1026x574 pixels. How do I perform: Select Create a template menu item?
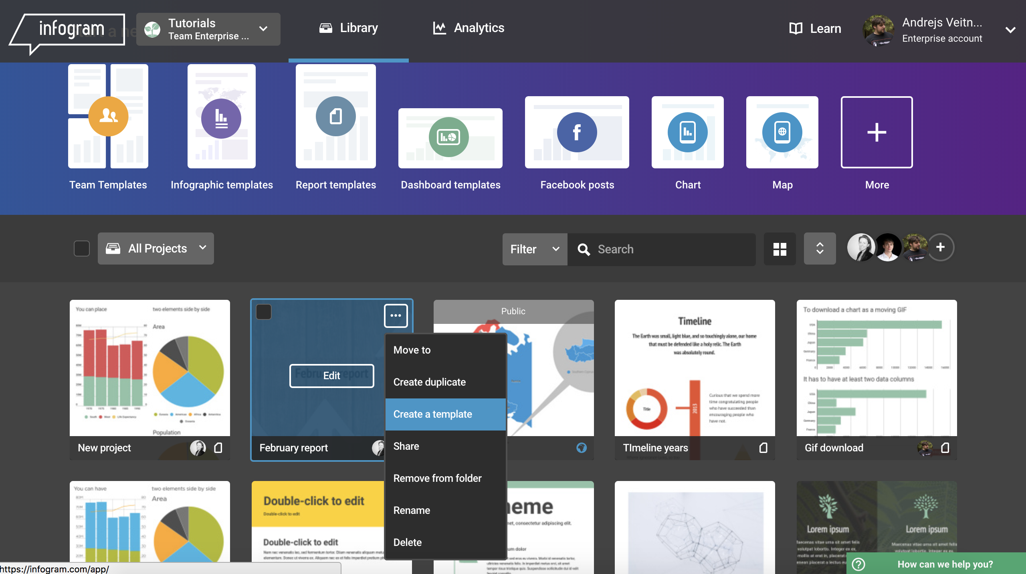tap(433, 414)
